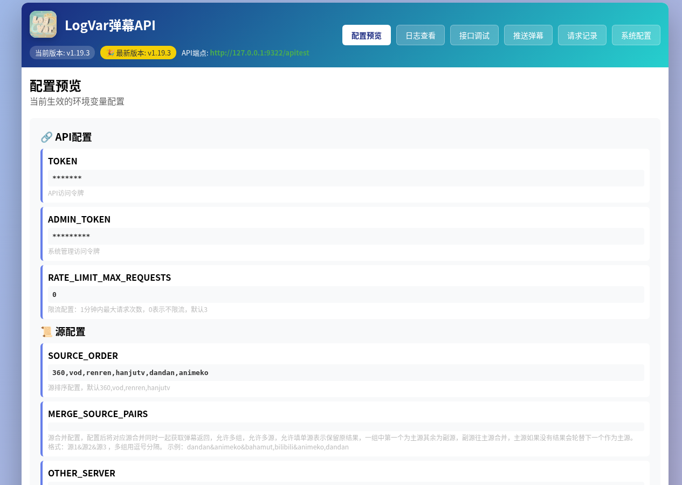This screenshot has width=682, height=485.
Task: Click the OTHER_SERVER label
Action: pos(81,473)
